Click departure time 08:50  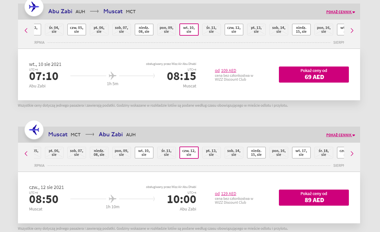tap(44, 199)
